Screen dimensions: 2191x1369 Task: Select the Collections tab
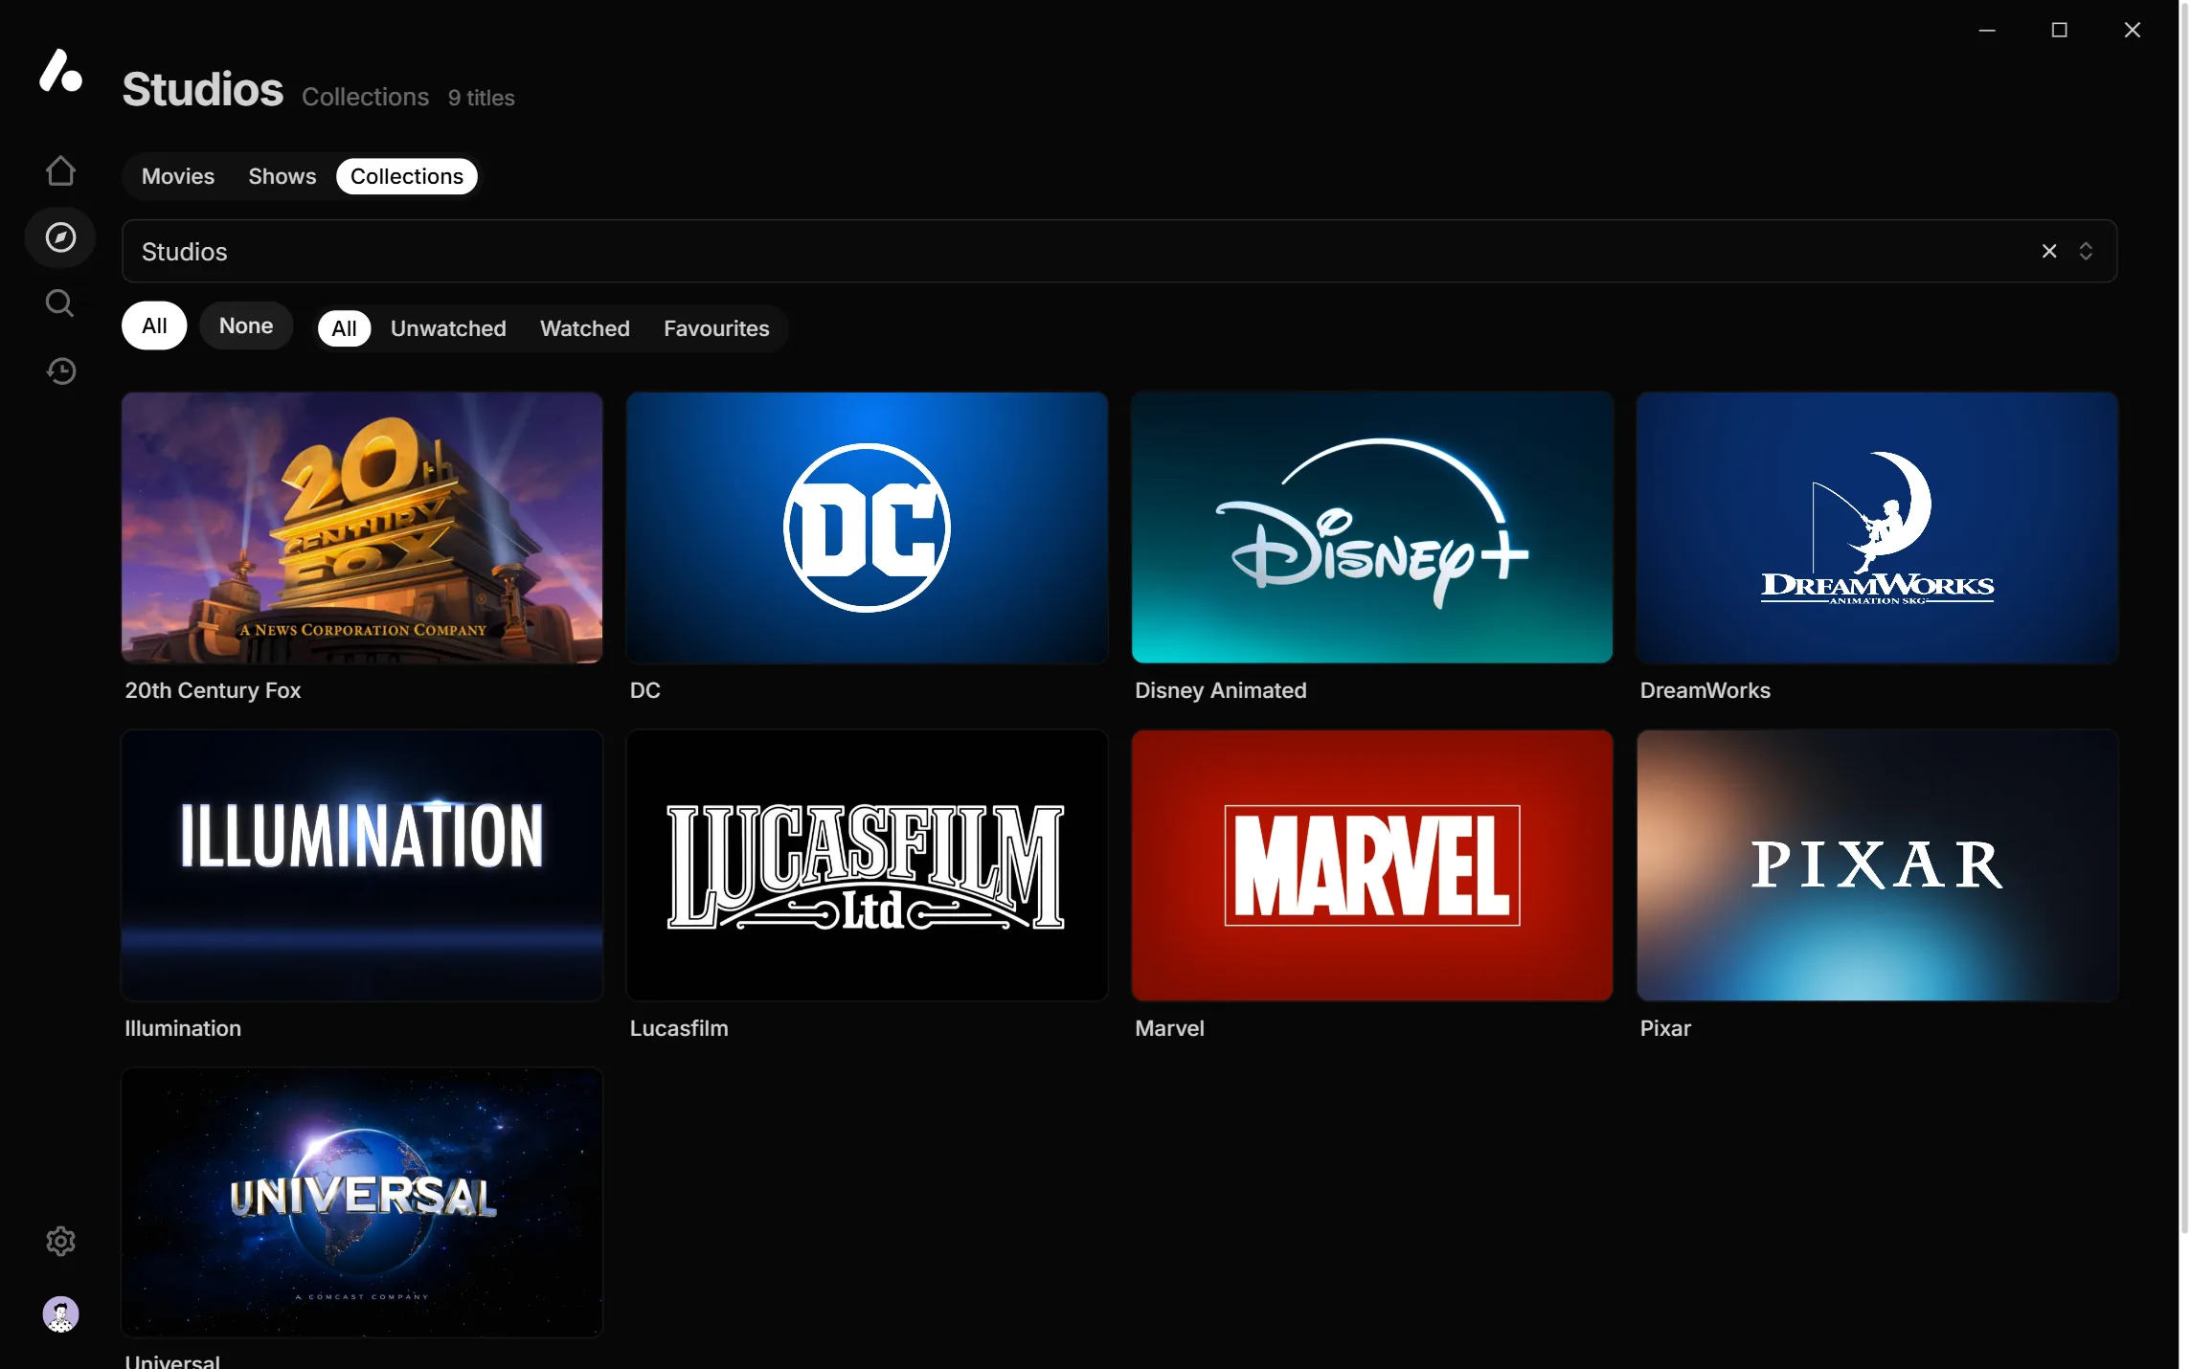pos(407,176)
